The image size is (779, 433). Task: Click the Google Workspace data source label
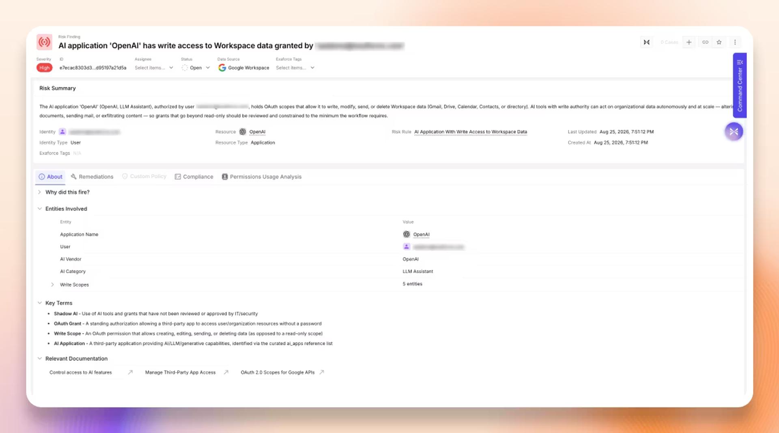click(248, 68)
